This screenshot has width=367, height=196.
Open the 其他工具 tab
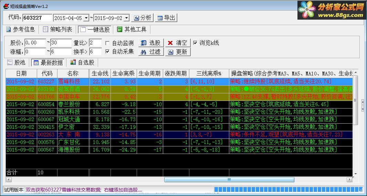point(132,30)
